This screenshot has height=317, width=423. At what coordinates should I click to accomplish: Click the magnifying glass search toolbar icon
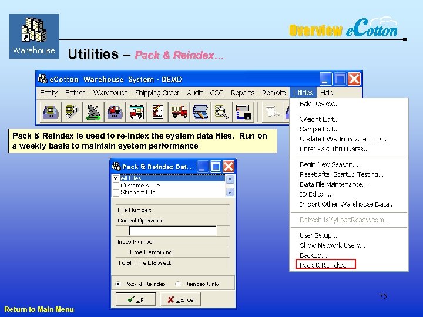(x=221, y=112)
